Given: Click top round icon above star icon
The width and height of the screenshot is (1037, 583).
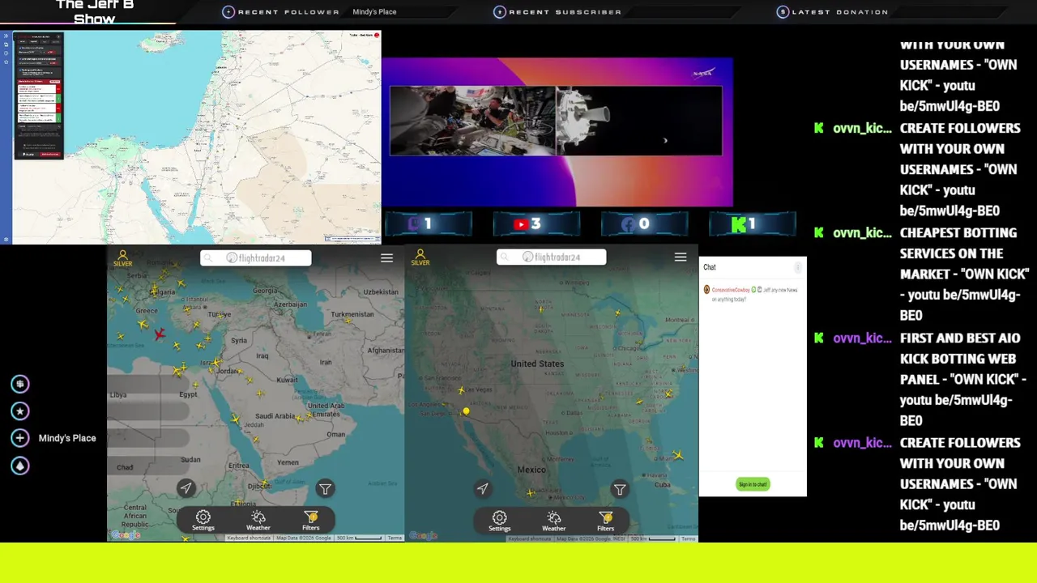Looking at the screenshot, I should [x=20, y=384].
